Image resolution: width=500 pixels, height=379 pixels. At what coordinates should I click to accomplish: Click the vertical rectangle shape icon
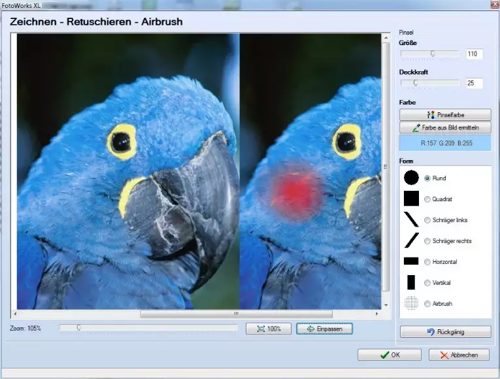point(411,282)
